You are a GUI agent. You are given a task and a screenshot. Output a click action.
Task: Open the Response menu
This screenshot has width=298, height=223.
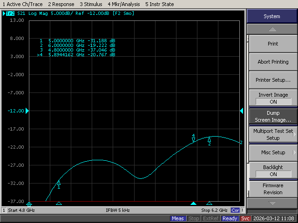click(x=61, y=4)
